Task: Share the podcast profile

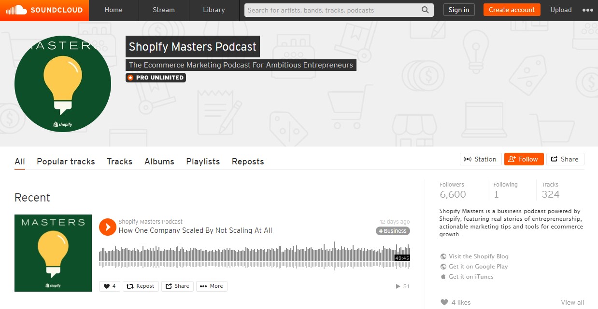Action: (565, 159)
